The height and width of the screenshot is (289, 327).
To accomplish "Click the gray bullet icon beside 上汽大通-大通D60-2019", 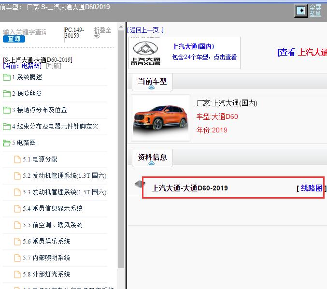I will pos(140,184).
